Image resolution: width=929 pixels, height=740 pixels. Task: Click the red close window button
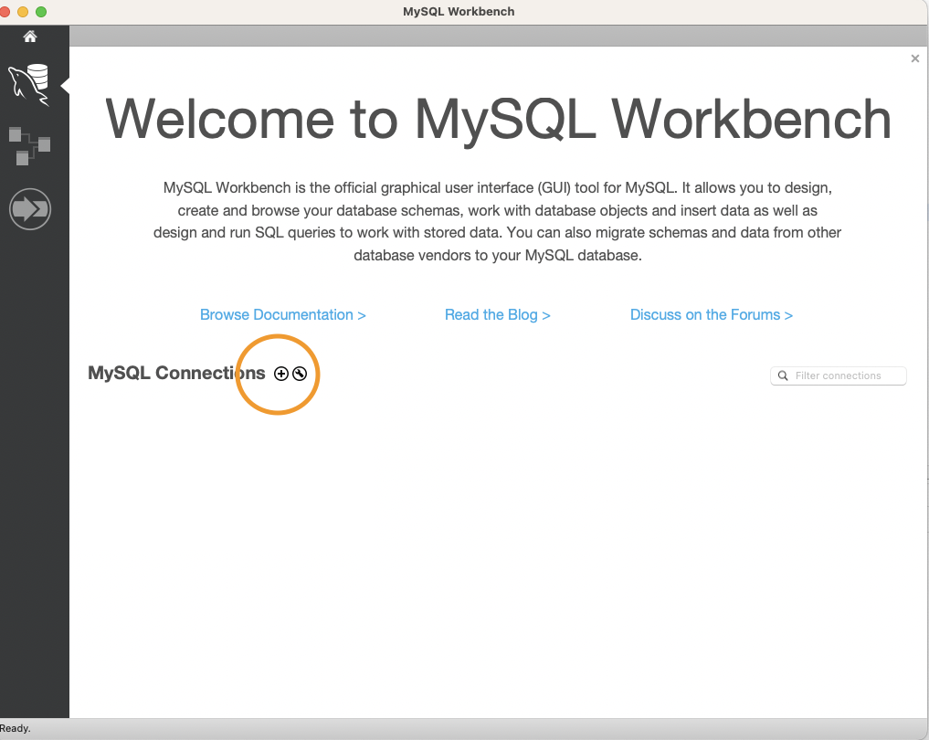pos(5,12)
